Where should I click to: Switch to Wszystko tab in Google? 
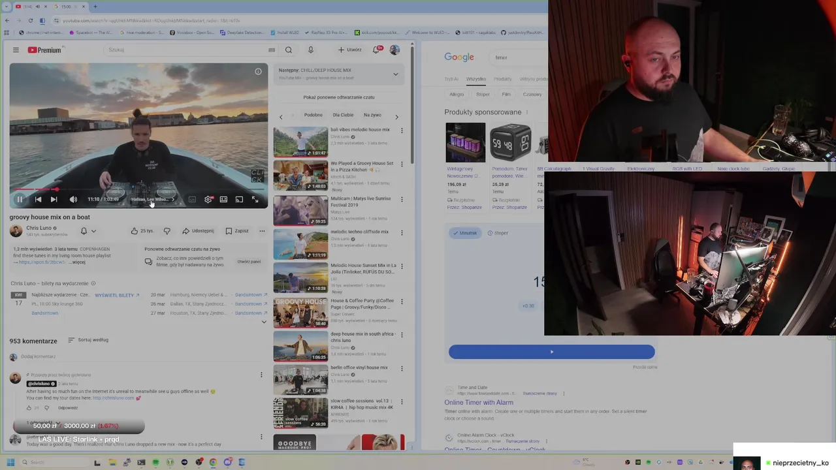476,79
